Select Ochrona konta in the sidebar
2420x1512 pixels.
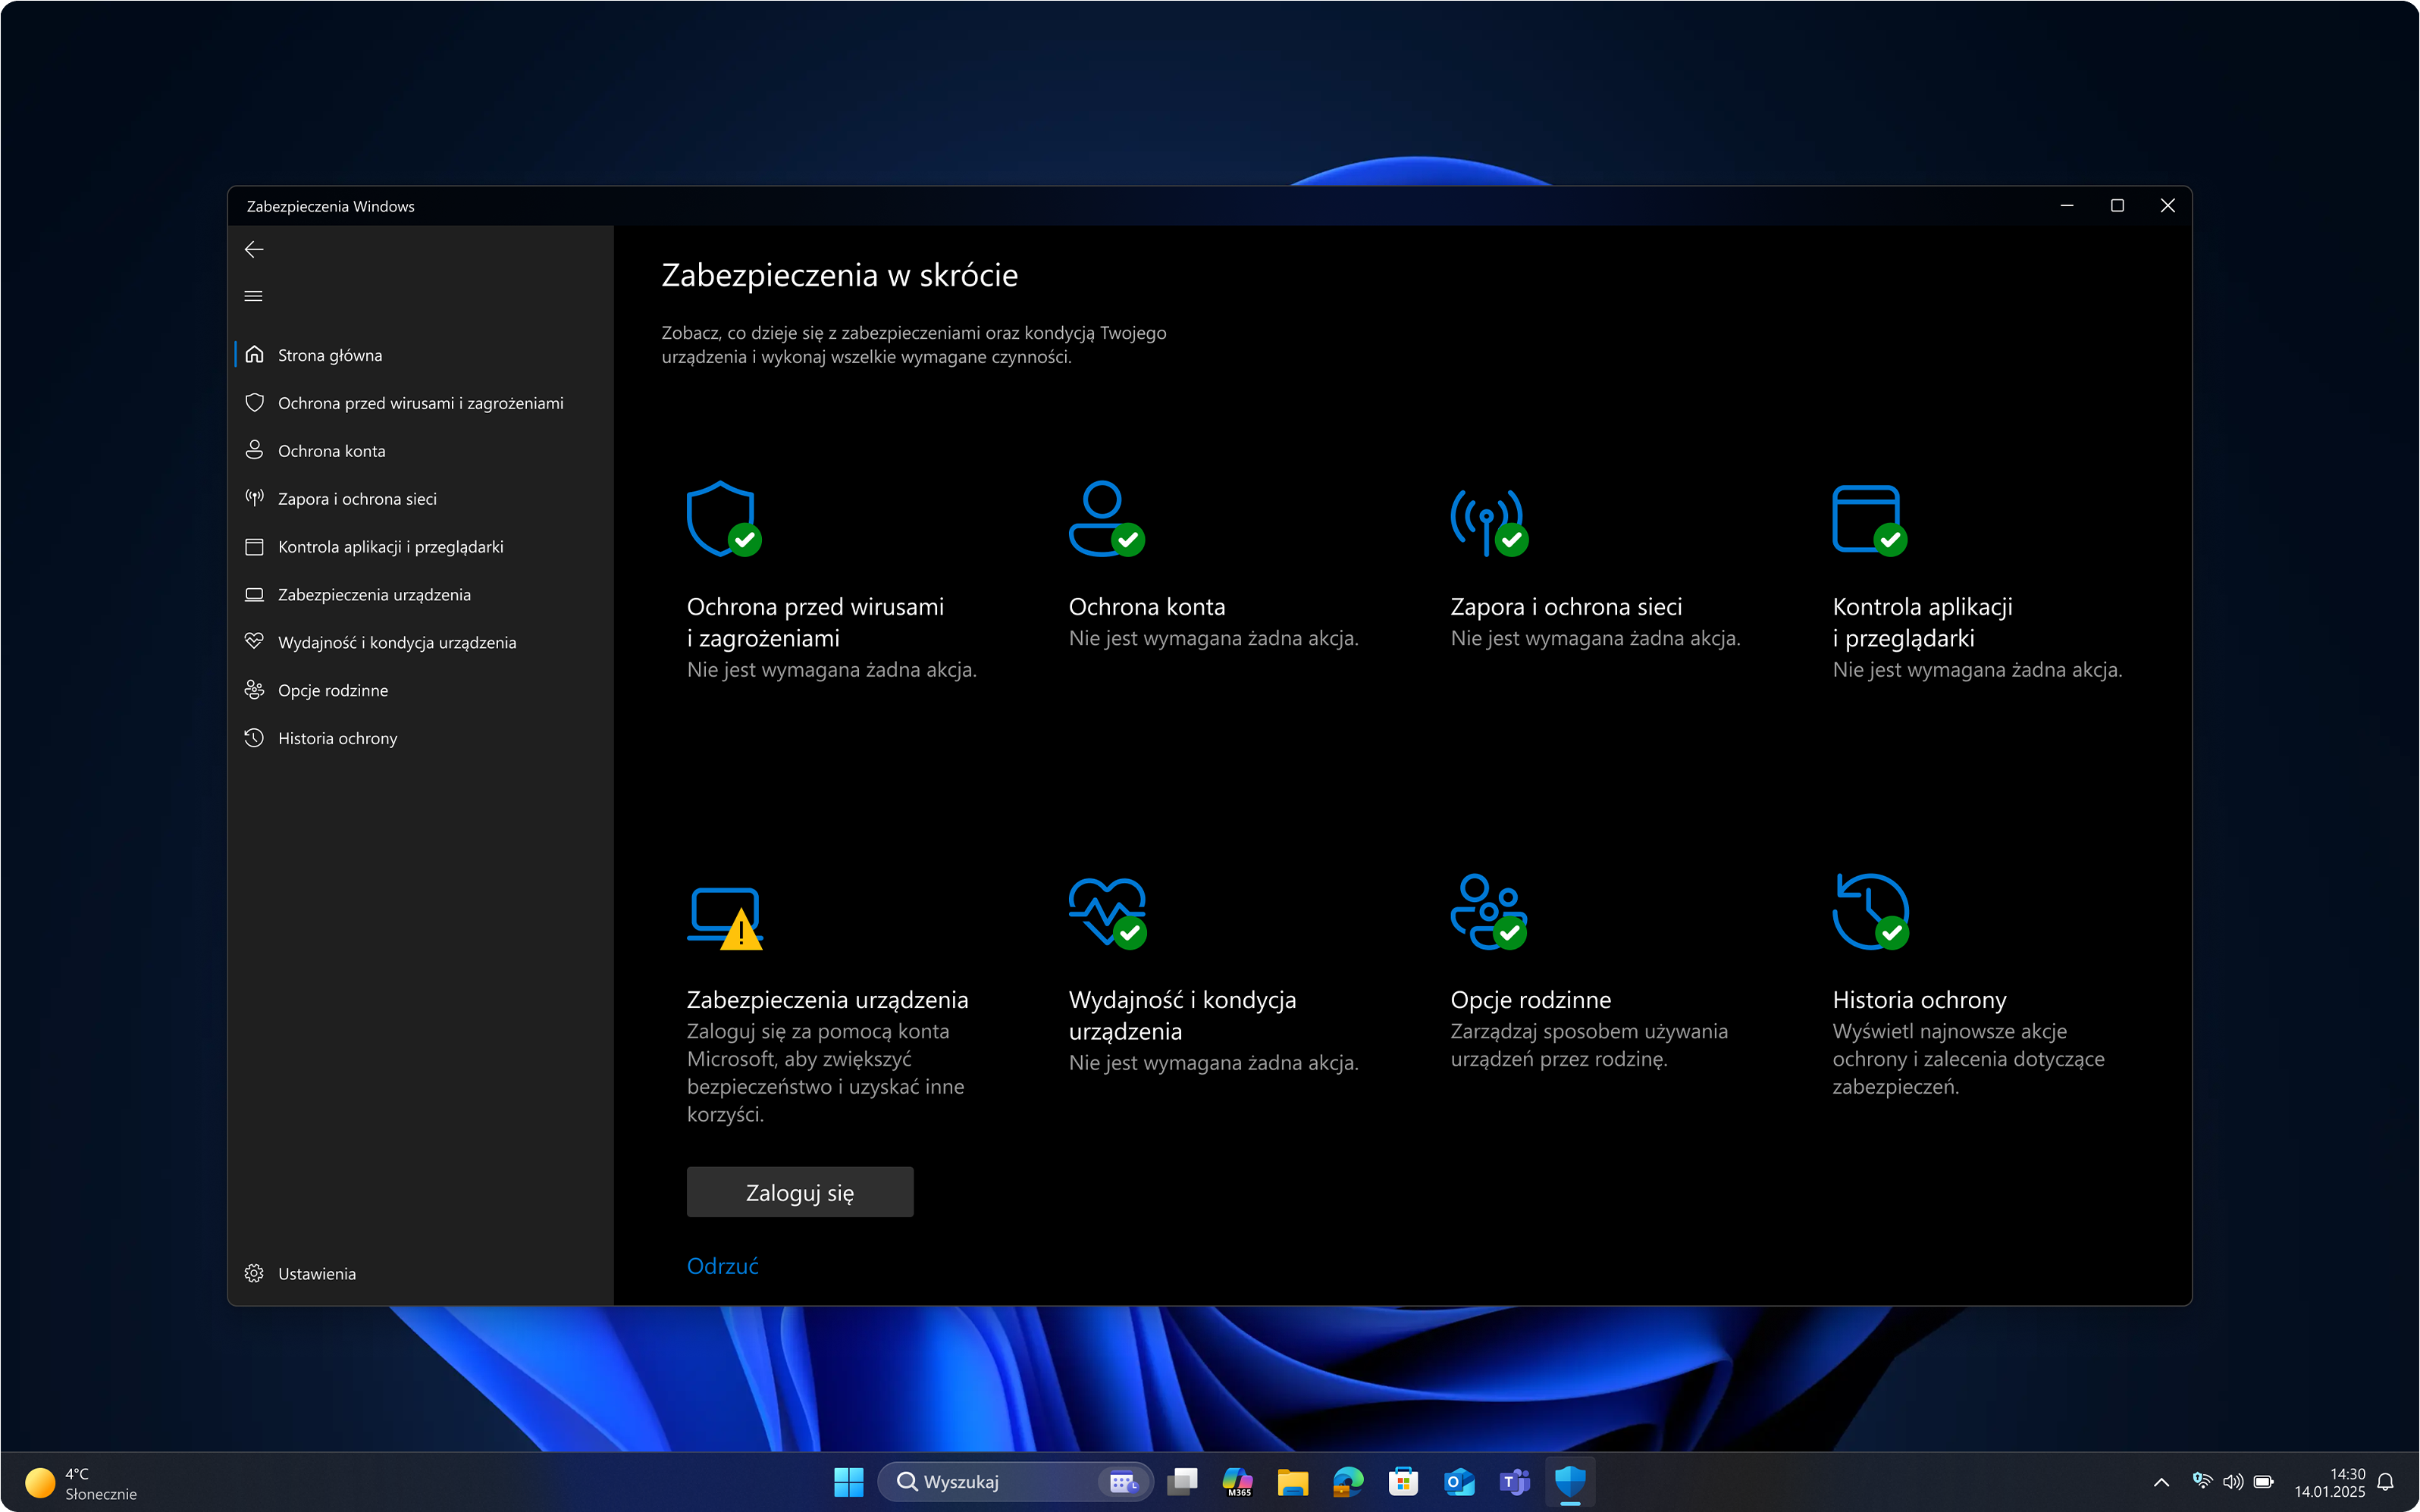(331, 450)
